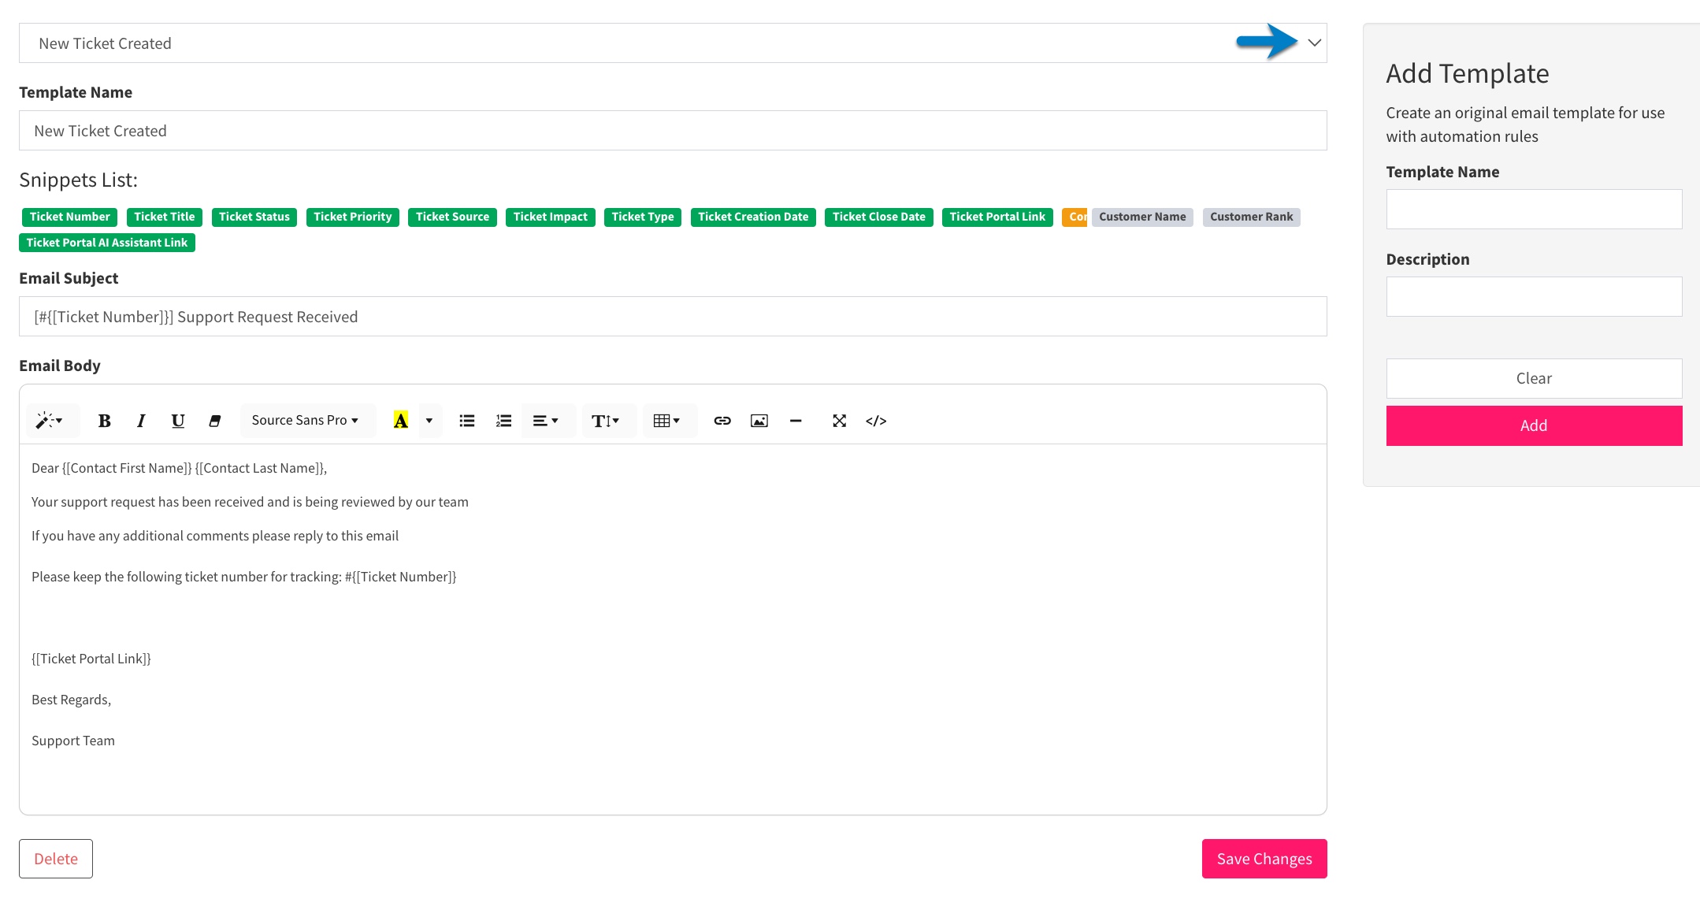
Task: Click the Add Template name field
Action: pos(1534,210)
